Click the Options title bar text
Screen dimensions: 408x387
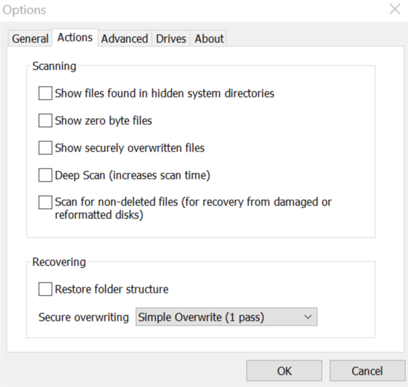24,10
